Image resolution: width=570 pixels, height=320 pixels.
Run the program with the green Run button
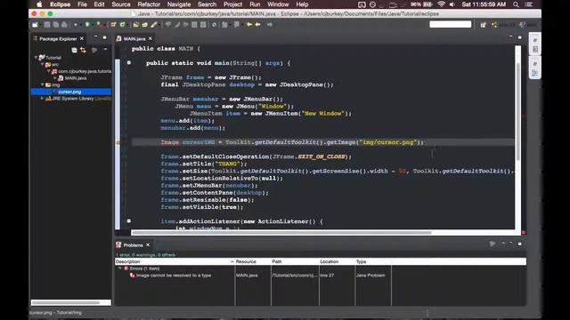tap(87, 25)
